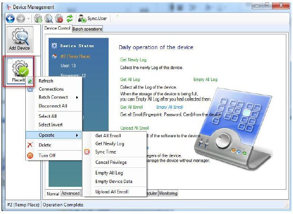The width and height of the screenshot is (293, 214).
Task: Switch to the Batch operations tab
Action: click(x=87, y=29)
